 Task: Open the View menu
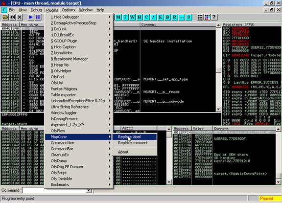23,10
